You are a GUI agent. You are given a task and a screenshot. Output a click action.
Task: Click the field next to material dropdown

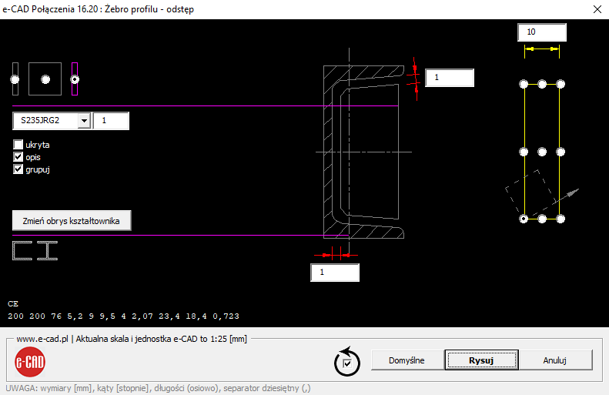[x=111, y=121]
